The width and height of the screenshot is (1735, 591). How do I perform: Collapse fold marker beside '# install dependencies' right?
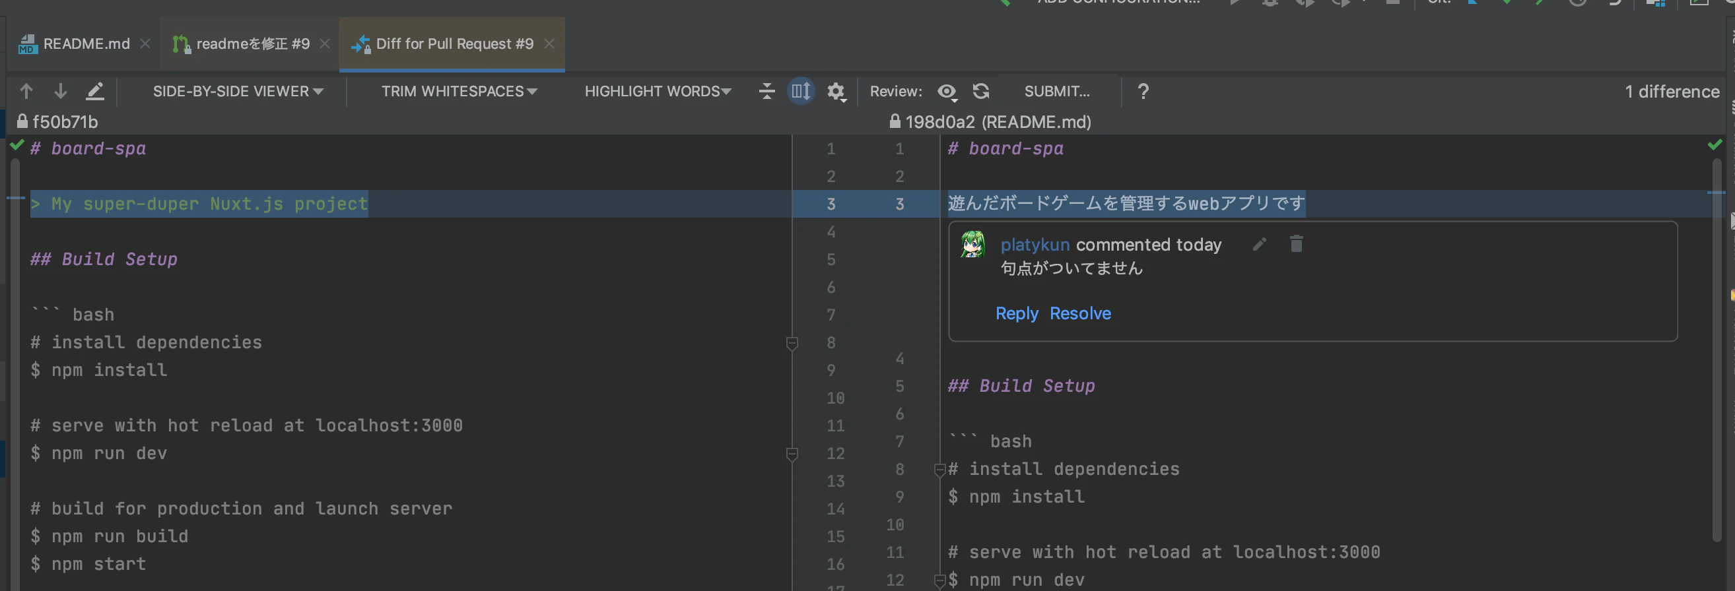tap(939, 470)
